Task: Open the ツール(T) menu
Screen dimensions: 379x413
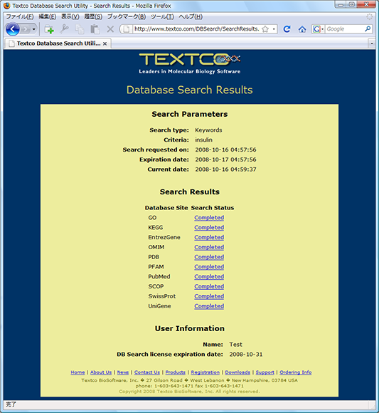Action: point(162,16)
